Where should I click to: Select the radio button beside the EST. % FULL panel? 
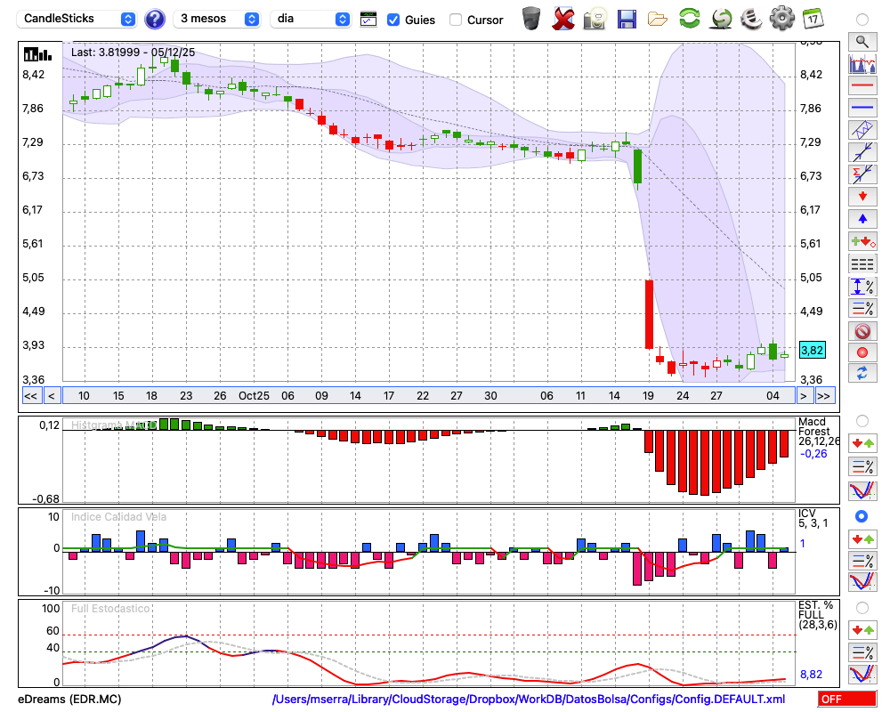pyautogui.click(x=862, y=607)
